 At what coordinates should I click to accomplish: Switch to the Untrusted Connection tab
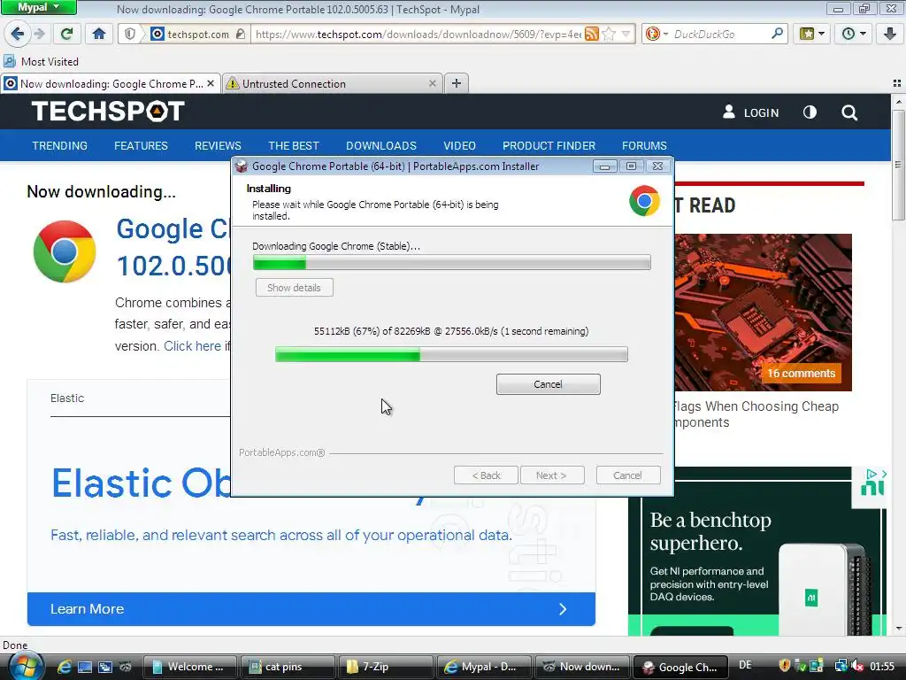point(333,84)
